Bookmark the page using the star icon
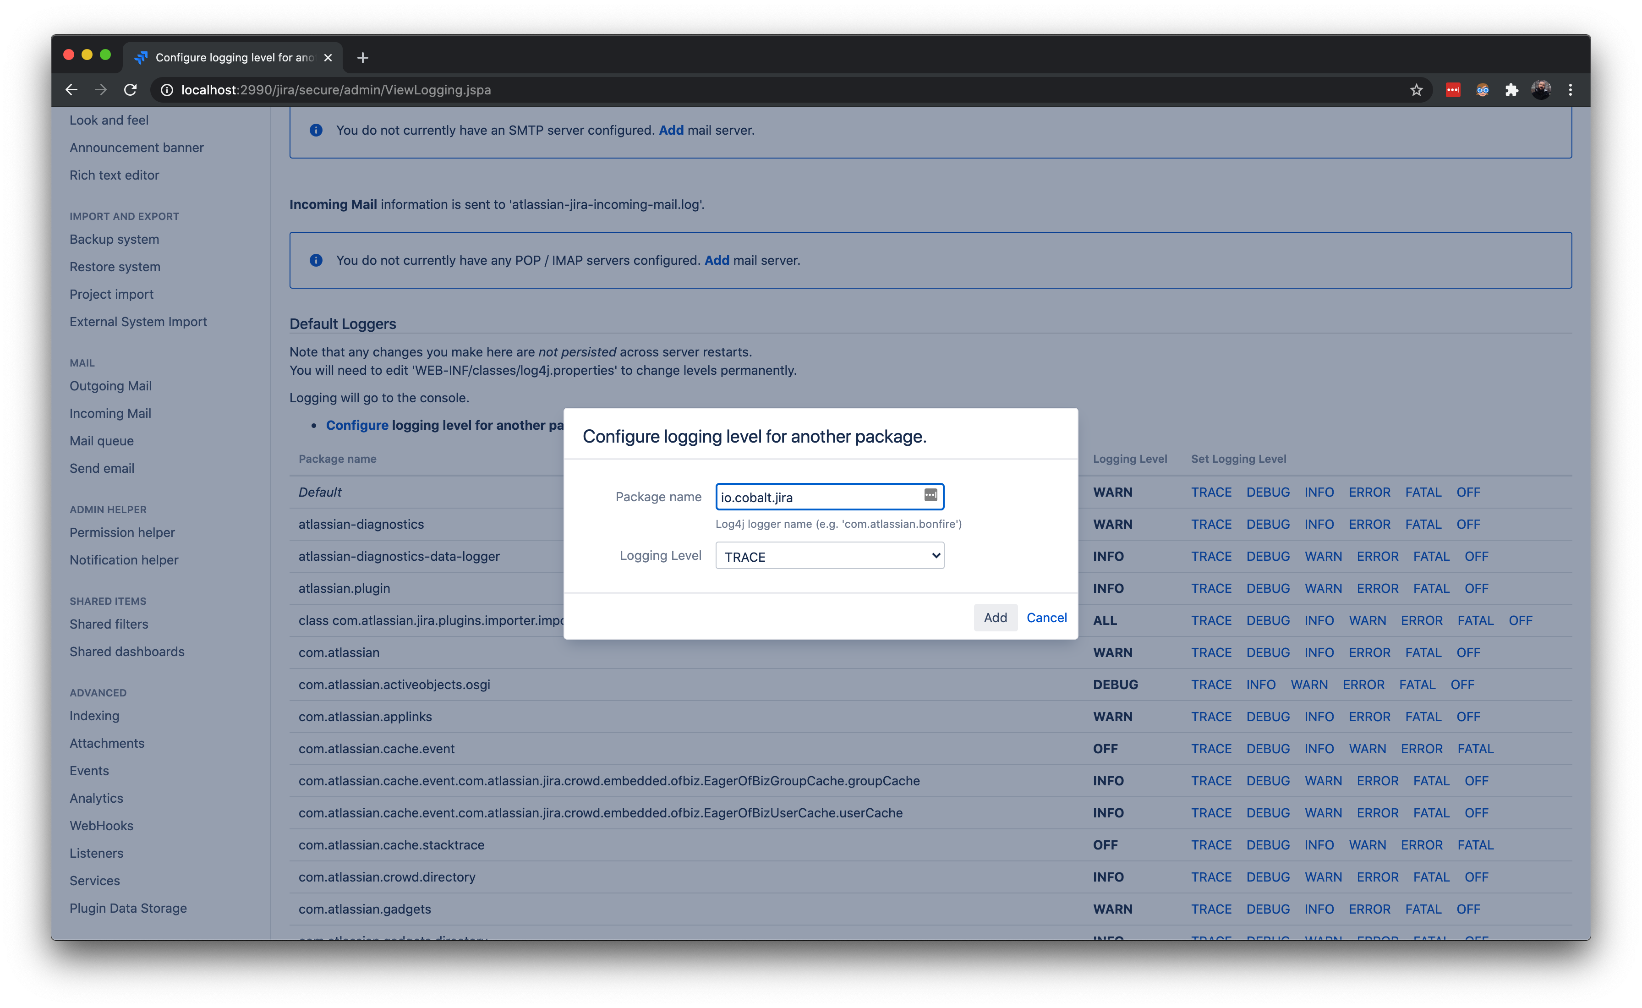The image size is (1642, 1008). point(1416,90)
